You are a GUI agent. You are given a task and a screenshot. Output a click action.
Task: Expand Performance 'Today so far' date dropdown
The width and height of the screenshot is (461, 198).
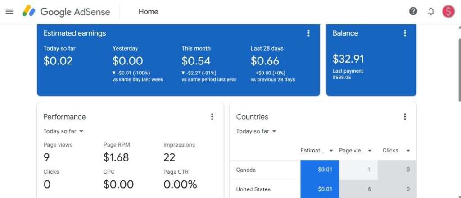point(63,131)
